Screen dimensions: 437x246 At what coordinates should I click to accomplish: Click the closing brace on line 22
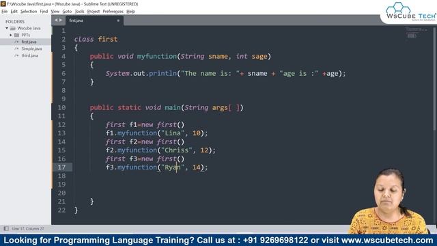(x=76, y=210)
